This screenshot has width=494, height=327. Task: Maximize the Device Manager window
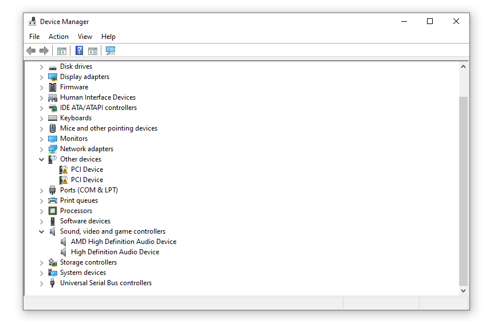point(430,21)
